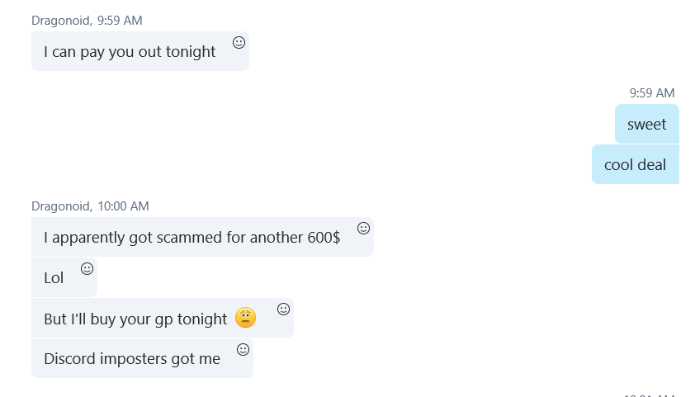The image size is (695, 397).
Task: Select the "I can pay you out tonight" bubble
Action: click(x=130, y=52)
